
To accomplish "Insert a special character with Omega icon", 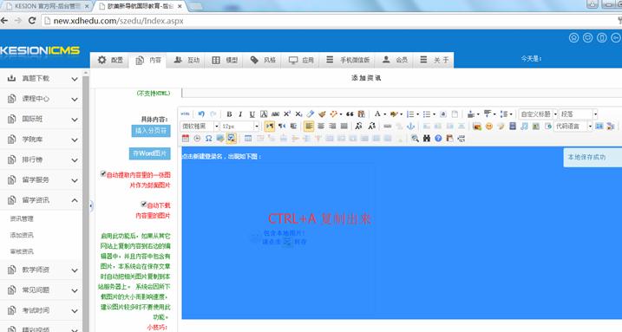I will [209, 139].
